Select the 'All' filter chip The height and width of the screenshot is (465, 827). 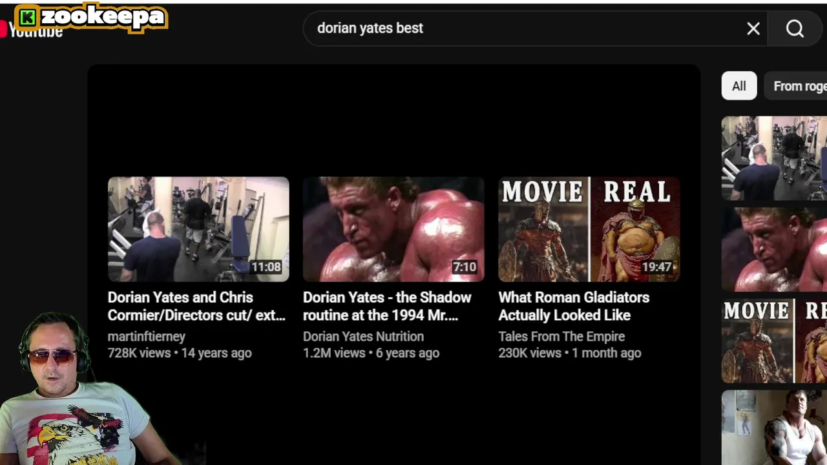739,86
